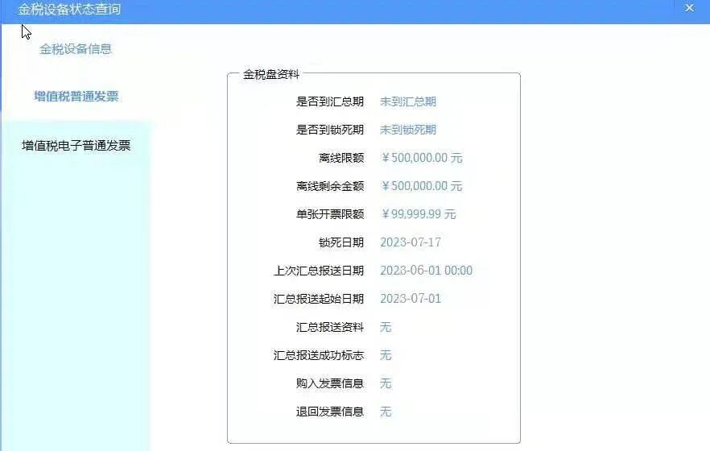Click the 是否到锁死期 label

click(330, 130)
